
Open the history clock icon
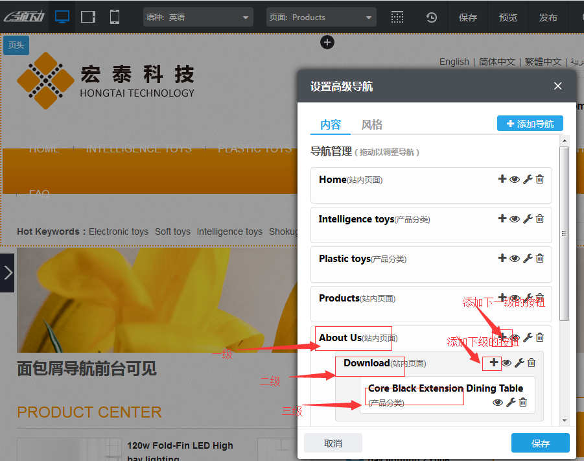[x=432, y=18]
